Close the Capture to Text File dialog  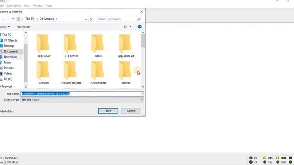141,11
